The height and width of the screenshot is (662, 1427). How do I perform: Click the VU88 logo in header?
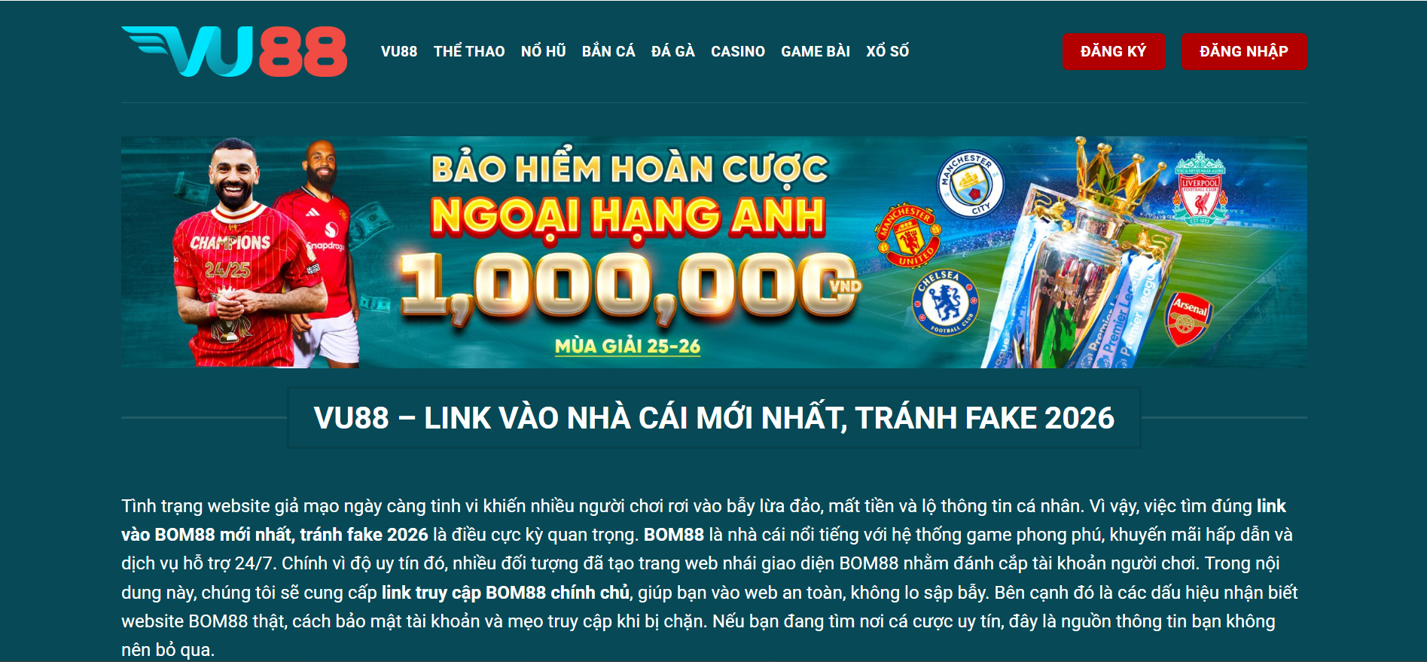[x=234, y=51]
